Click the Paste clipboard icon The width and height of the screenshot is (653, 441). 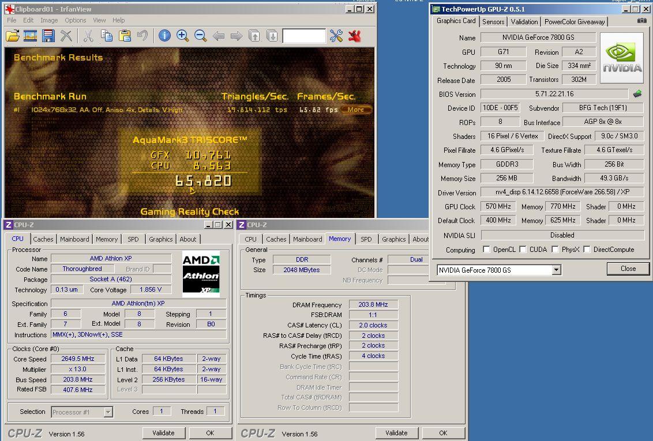[x=125, y=36]
